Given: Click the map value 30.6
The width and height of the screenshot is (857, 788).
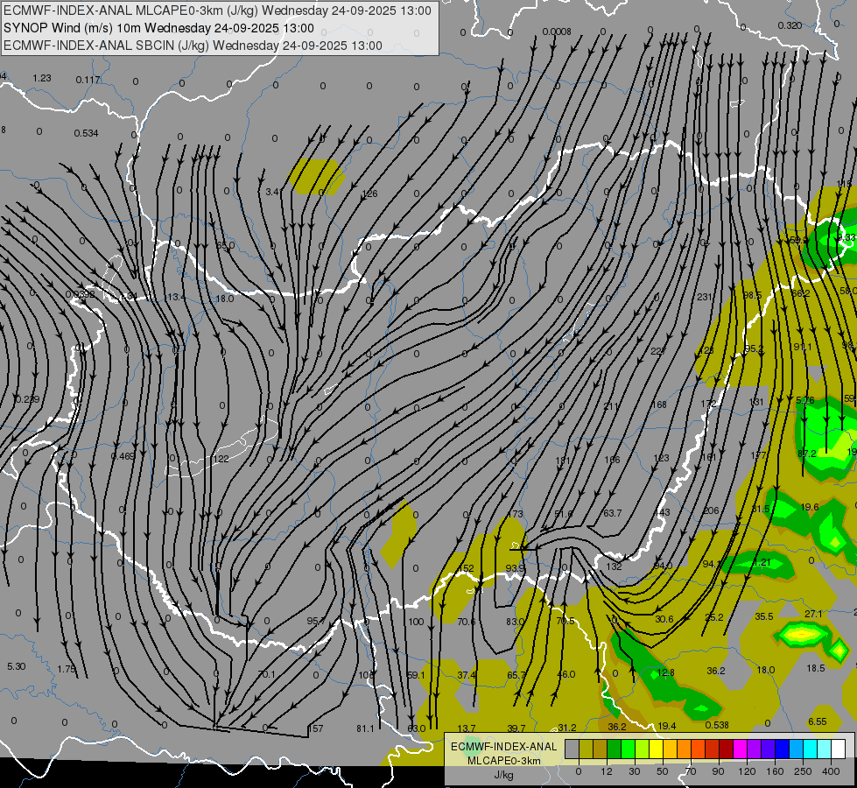Looking at the screenshot, I should click(x=664, y=620).
